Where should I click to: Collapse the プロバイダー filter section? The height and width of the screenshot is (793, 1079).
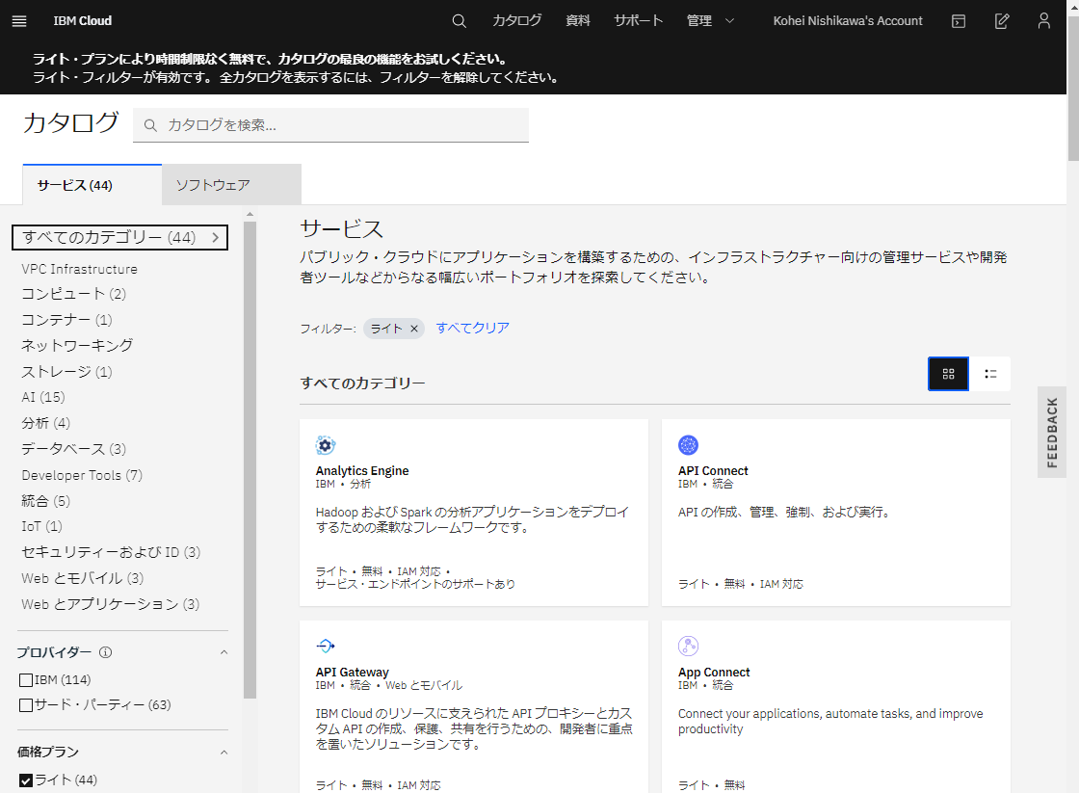(224, 652)
